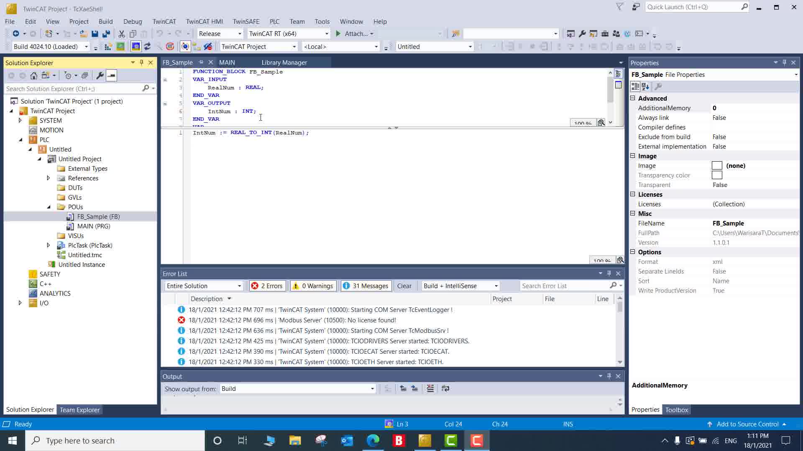Open the Build + IntelliSense dropdown

point(460,286)
